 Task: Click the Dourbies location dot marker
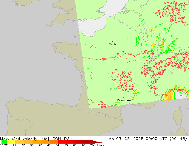click(124, 98)
